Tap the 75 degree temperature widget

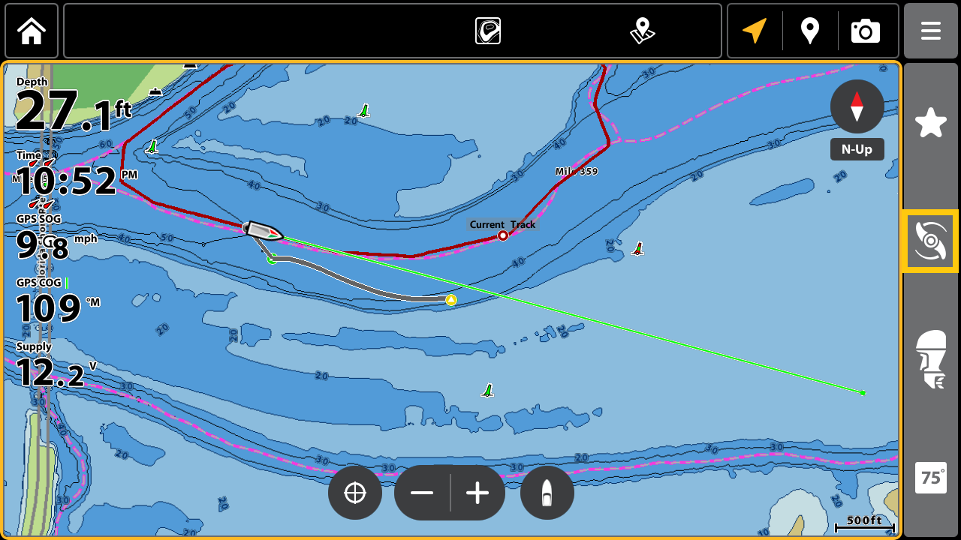point(931,478)
